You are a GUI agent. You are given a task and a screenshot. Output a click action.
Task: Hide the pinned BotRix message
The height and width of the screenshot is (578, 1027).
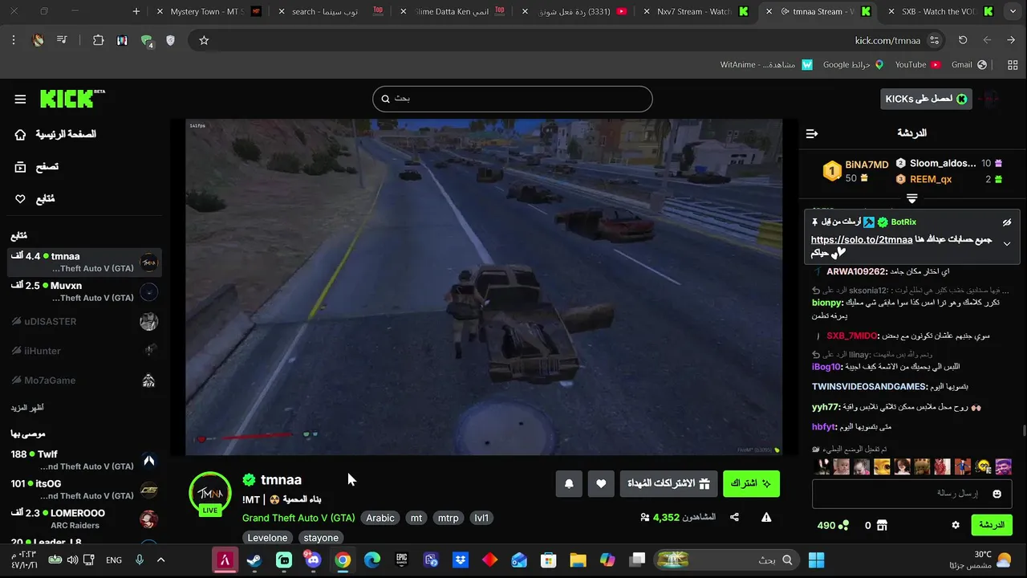coord(1007,222)
